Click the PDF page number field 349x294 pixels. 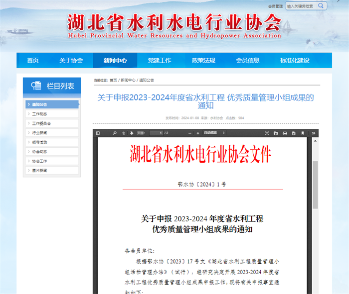156,133
